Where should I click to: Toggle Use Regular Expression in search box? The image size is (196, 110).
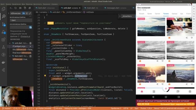[x=30, y=13]
